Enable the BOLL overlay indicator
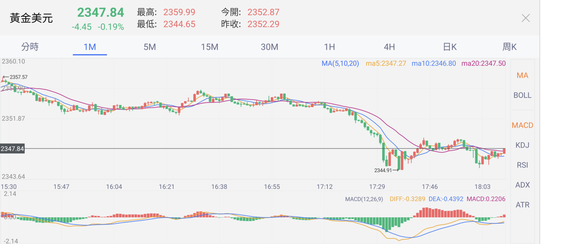Image resolution: width=570 pixels, height=244 pixels. [x=522, y=95]
